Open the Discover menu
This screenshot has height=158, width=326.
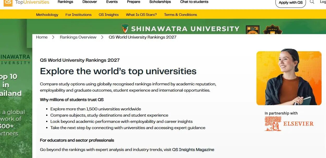click(x=90, y=2)
